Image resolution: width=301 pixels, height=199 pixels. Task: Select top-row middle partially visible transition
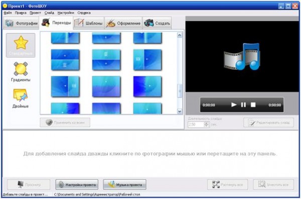[x=106, y=38]
